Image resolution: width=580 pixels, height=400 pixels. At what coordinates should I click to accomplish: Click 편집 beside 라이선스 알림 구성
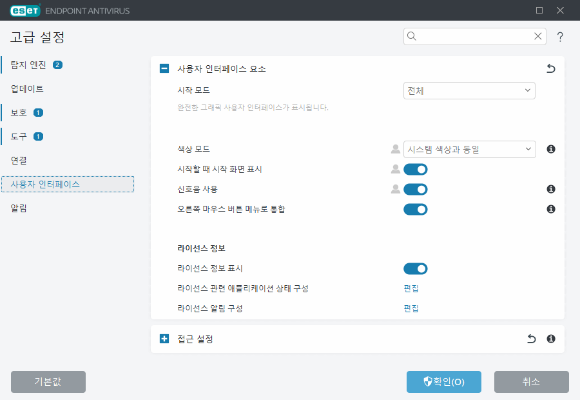(x=411, y=308)
